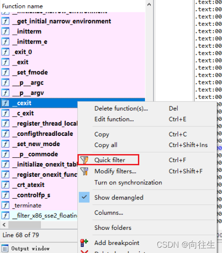Choose Edit function... menu entry

(x=147, y=119)
